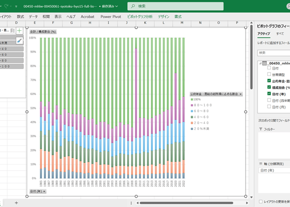290x207 pixels.
Task: Click the vertical scrollbar thumb
Action: pyautogui.click(x=251, y=57)
